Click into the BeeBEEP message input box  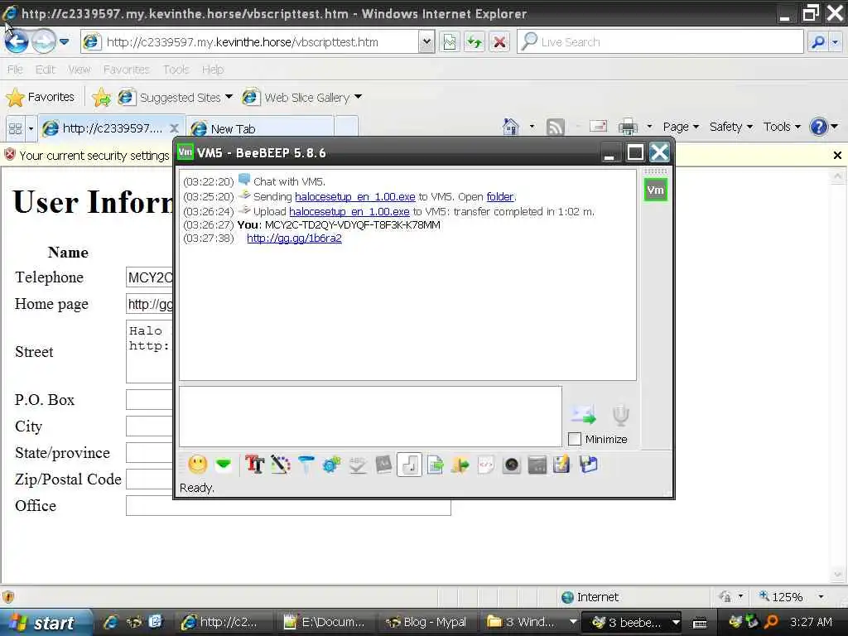click(x=370, y=416)
